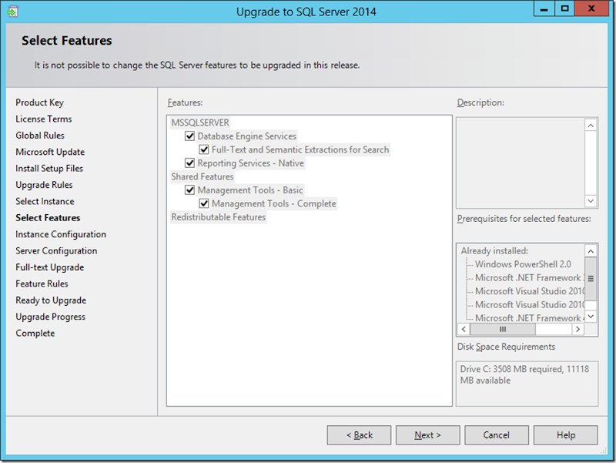The height and width of the screenshot is (463, 616).
Task: Click MSSQLSERVER node in features tree
Action: pos(200,122)
